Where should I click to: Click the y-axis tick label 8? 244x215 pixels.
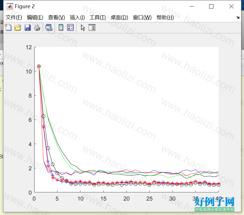[30, 96]
